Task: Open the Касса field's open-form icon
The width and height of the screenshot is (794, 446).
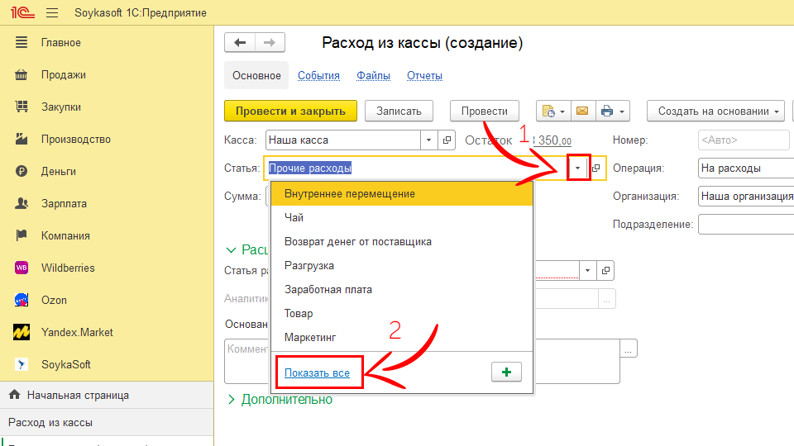Action: [447, 140]
